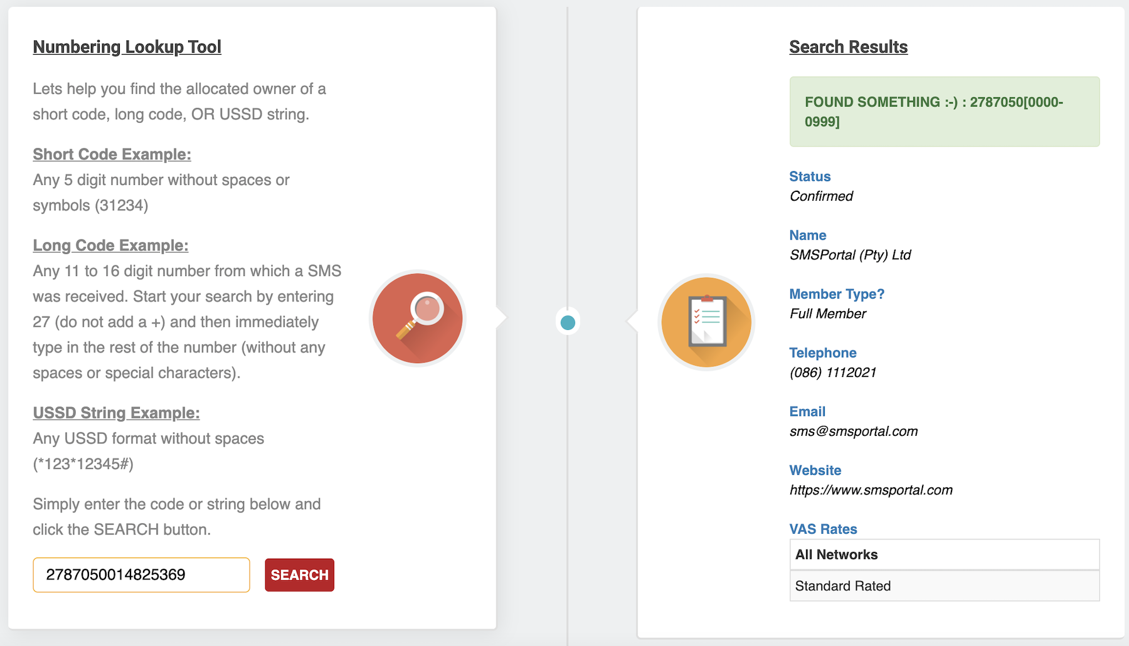Screen dimensions: 1129x646
Task: Click the Member Type? label
Action: (836, 294)
